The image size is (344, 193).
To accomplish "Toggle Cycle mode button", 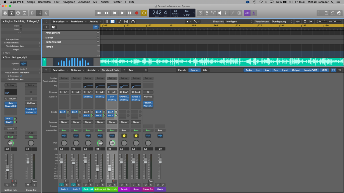I will coord(144,13).
